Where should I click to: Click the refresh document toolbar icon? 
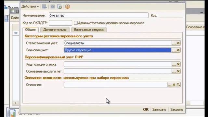(x=59, y=6)
